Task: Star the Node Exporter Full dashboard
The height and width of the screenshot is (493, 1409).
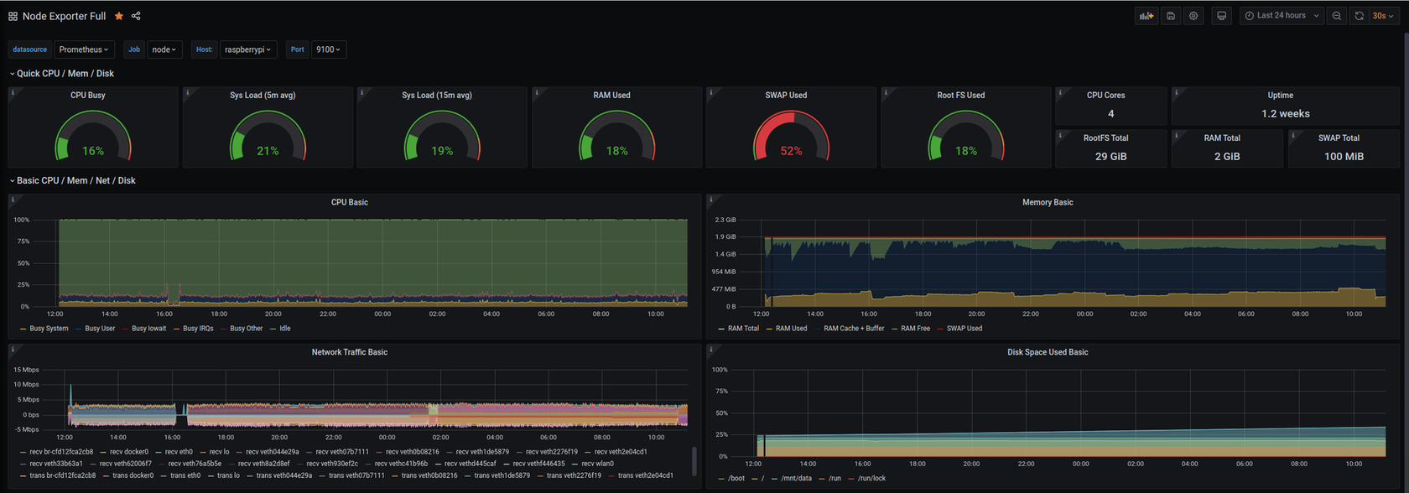Action: [x=119, y=16]
